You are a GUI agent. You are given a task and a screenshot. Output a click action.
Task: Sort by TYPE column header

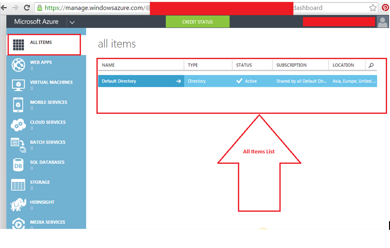pos(193,65)
